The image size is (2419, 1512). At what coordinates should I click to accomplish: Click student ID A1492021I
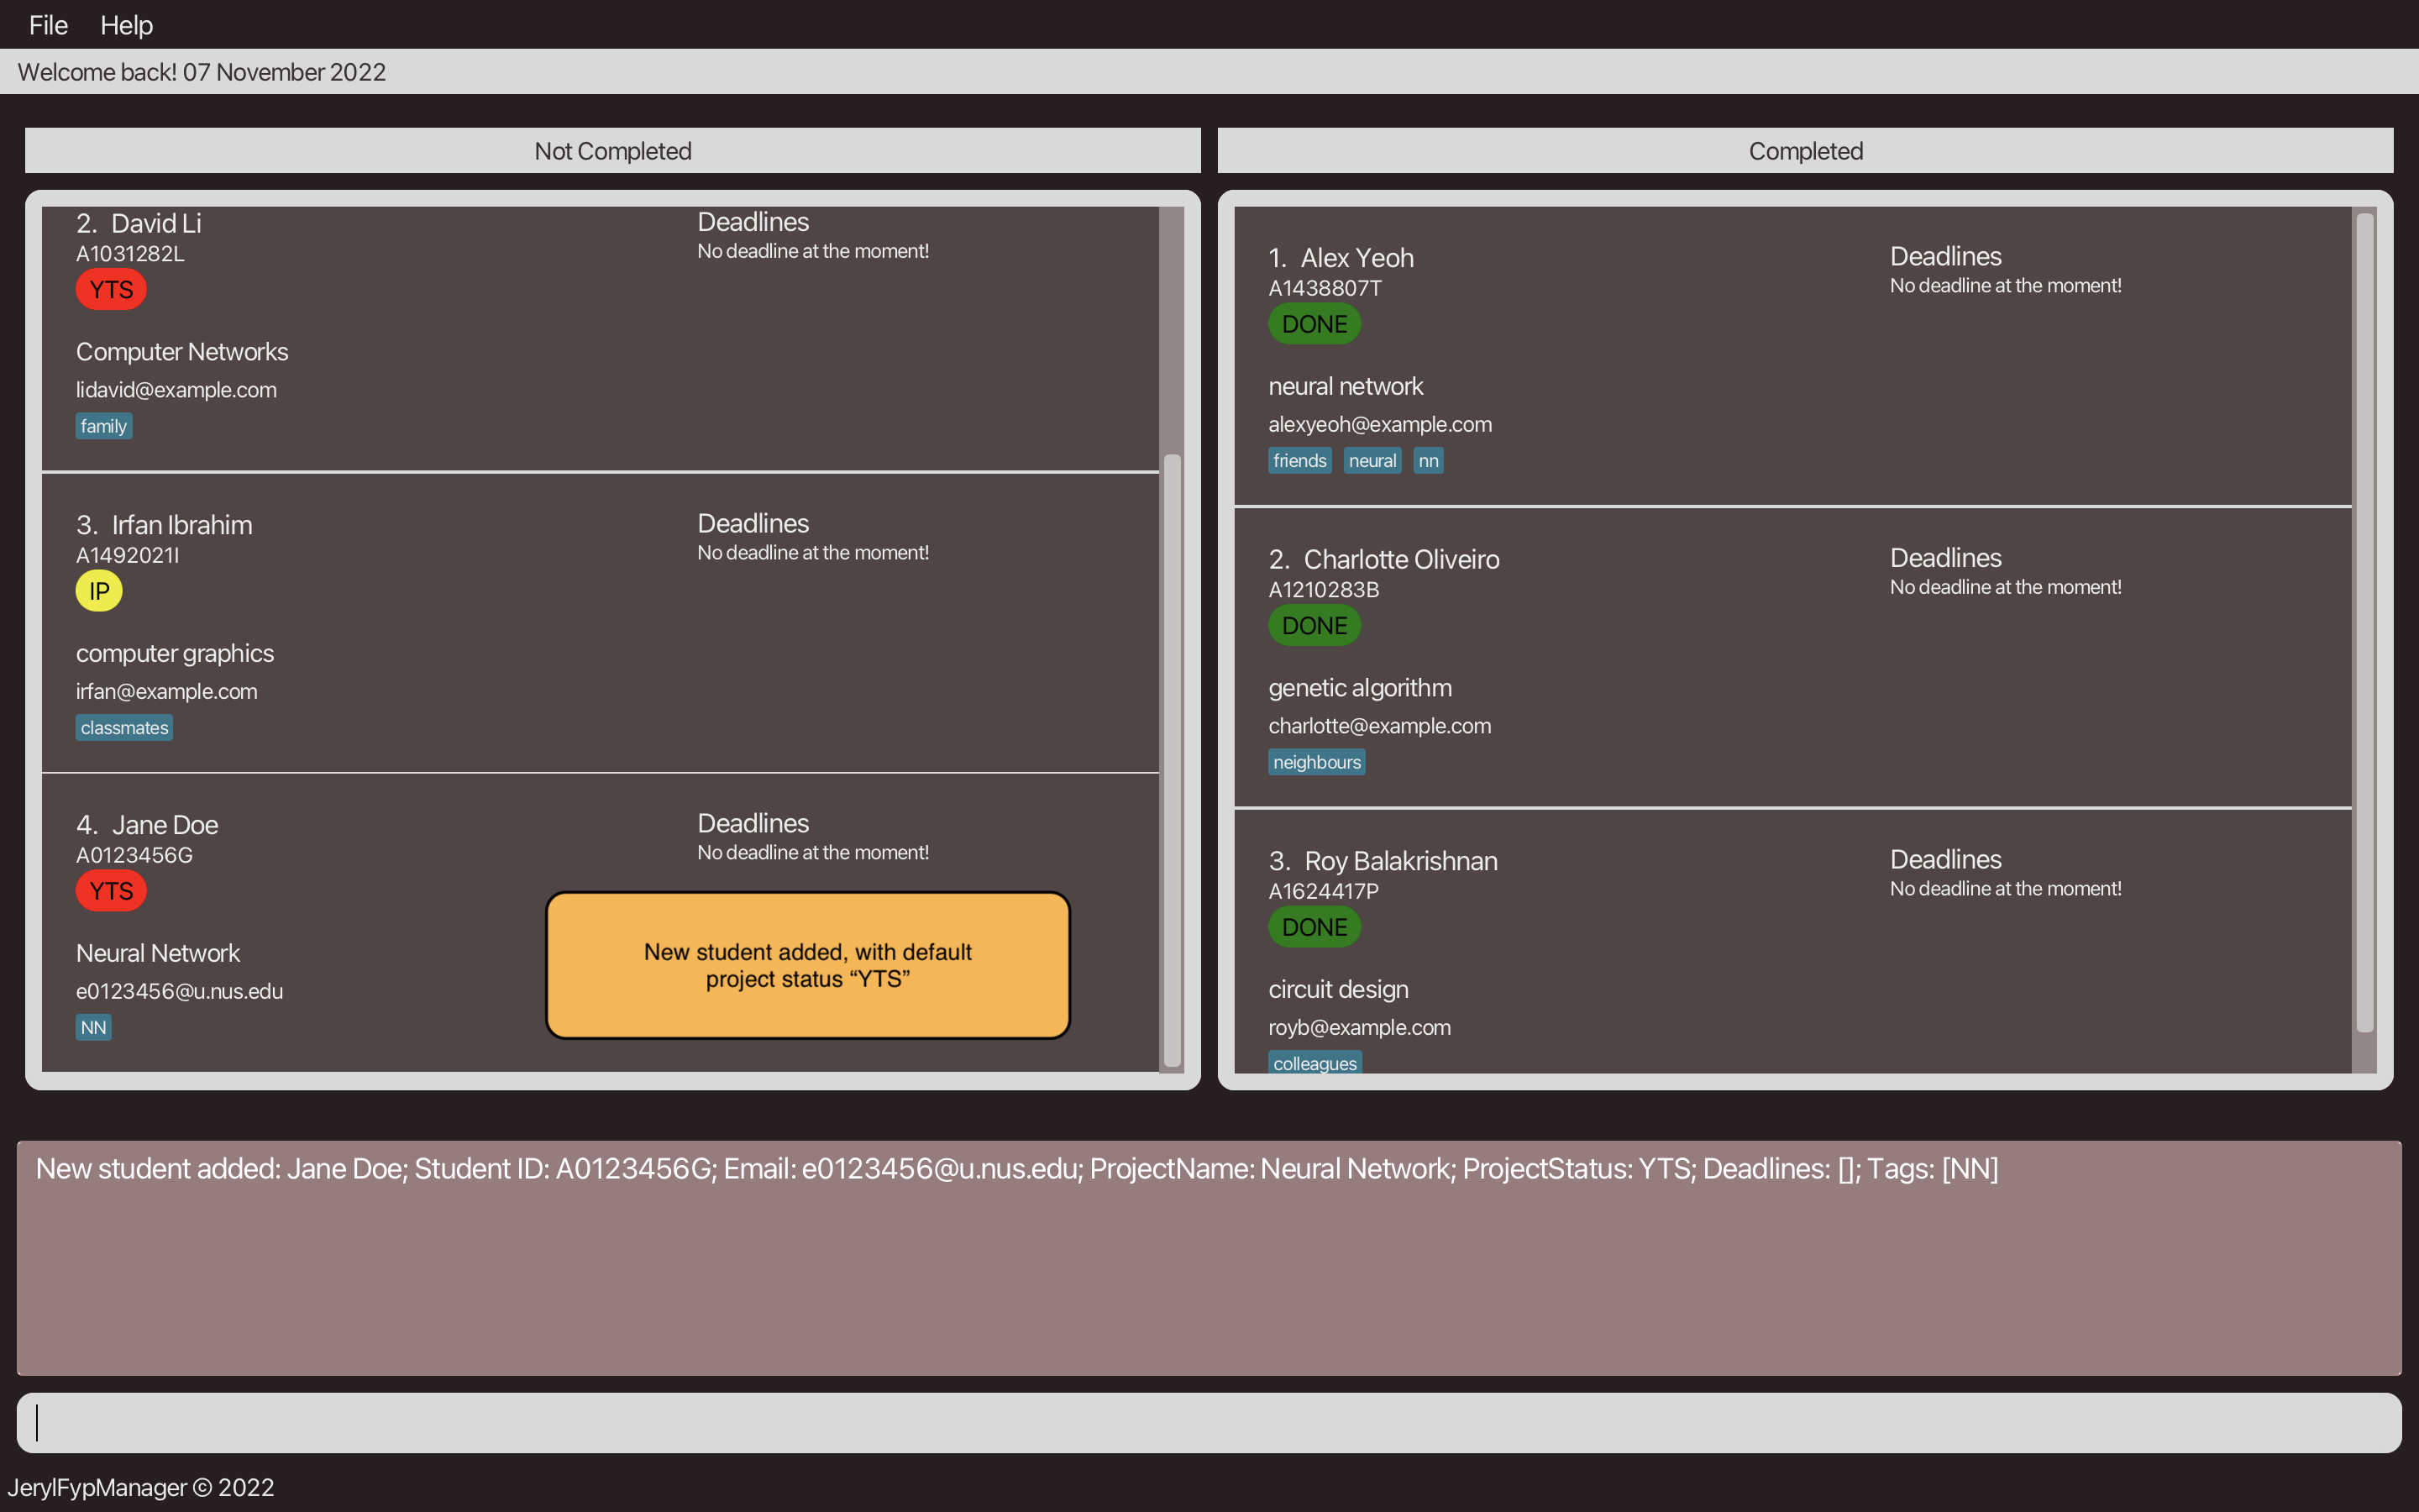tap(128, 555)
